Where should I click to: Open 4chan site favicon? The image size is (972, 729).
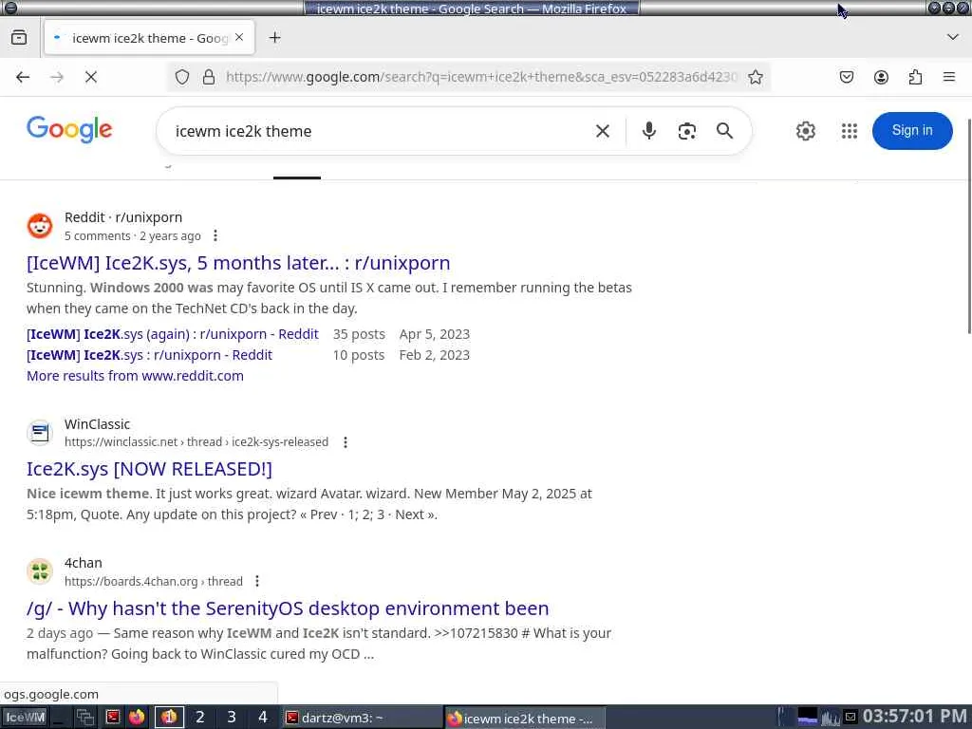[x=40, y=570]
